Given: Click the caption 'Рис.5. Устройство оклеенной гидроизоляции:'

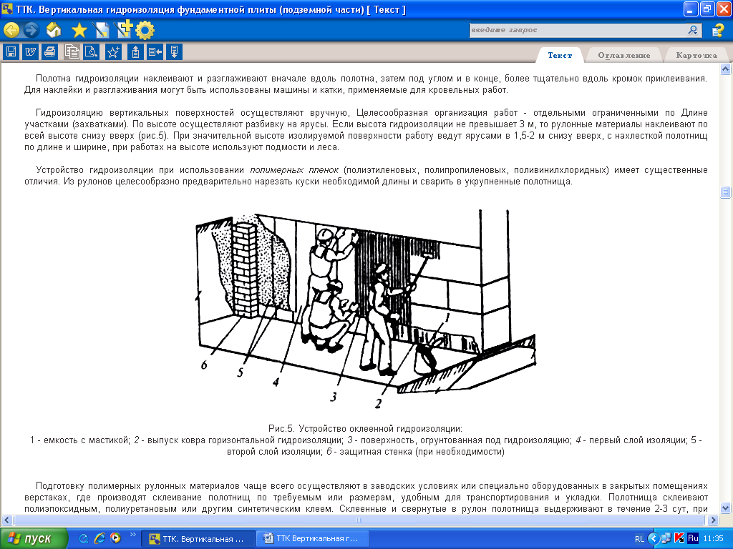Looking at the screenshot, I should [365, 429].
